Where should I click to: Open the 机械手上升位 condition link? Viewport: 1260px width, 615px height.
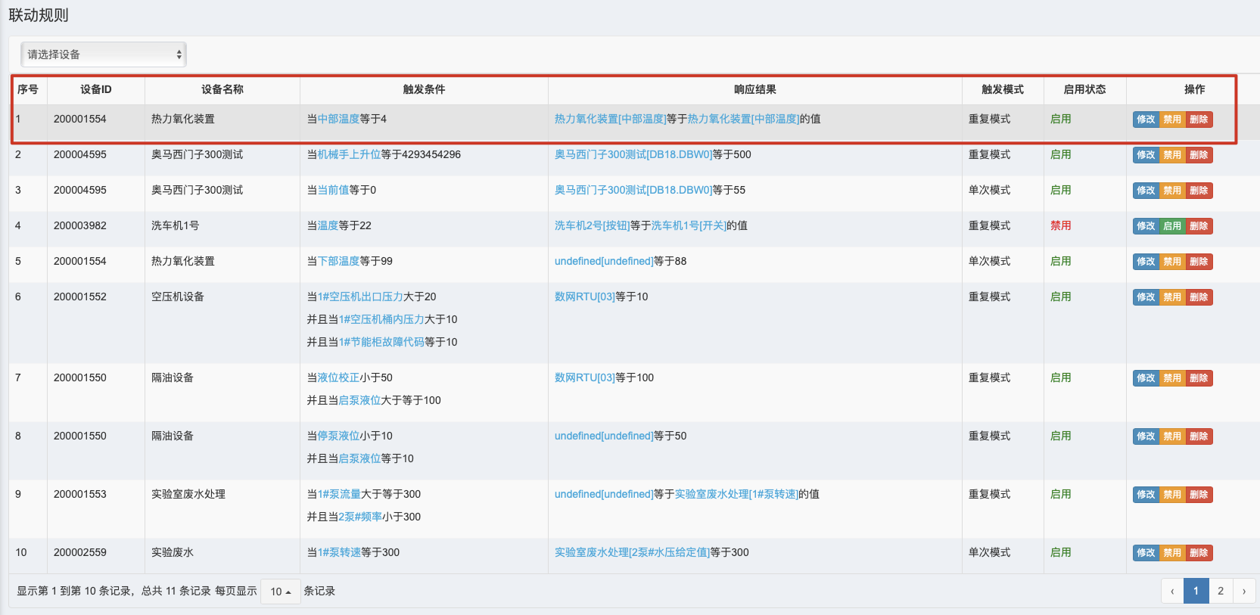point(349,154)
